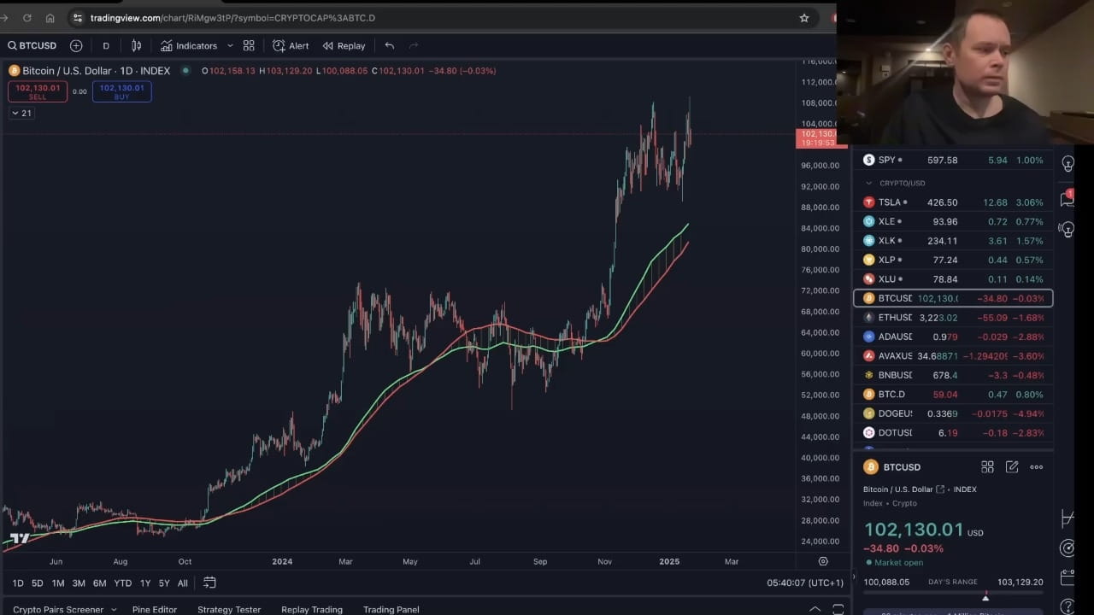Collapse the '21' indicators summary
Viewport: 1094px width, 615px height.
(21, 112)
